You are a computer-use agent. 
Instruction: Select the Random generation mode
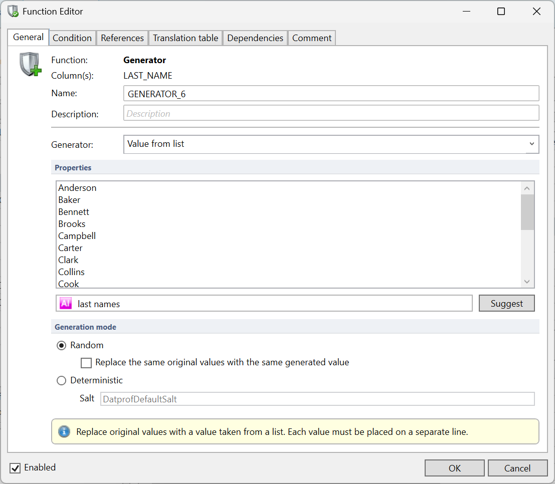[62, 345]
